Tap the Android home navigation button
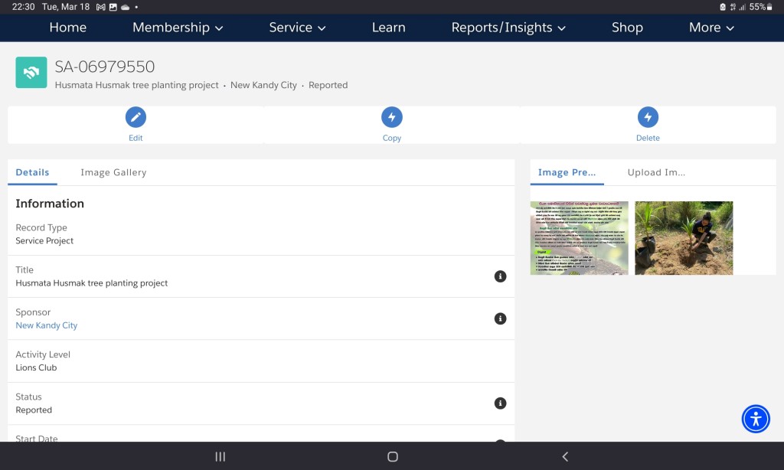Screen dimensions: 784x470 [393, 456]
